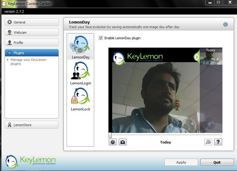
Task: Click the bold Today label below preview
Action: pos(165,142)
